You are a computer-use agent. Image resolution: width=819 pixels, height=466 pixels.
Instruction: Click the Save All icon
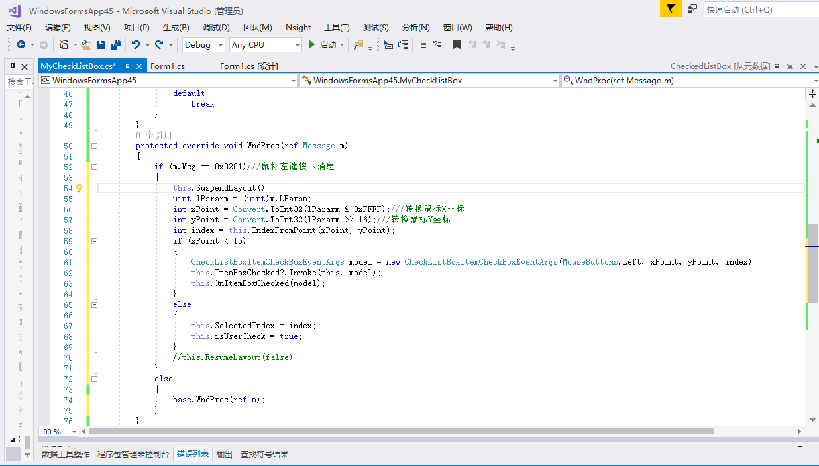coord(116,45)
